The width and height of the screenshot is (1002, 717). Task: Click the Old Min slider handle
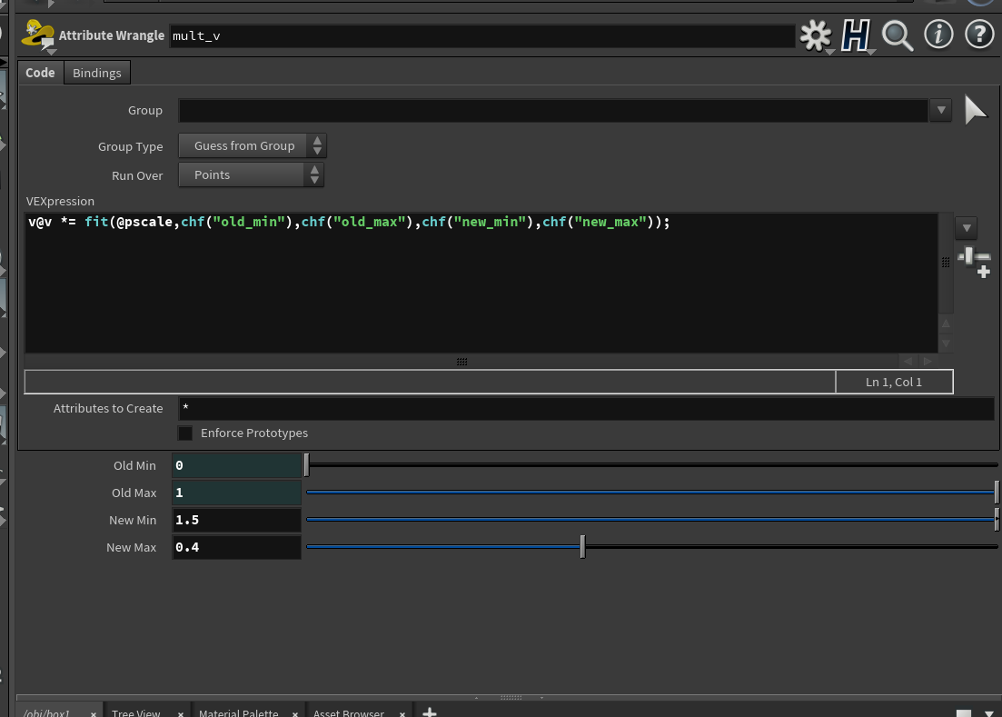(x=307, y=465)
